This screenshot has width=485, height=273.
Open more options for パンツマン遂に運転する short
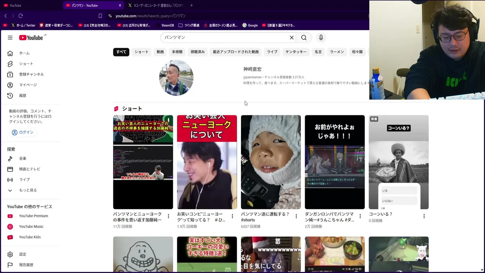point(296,216)
